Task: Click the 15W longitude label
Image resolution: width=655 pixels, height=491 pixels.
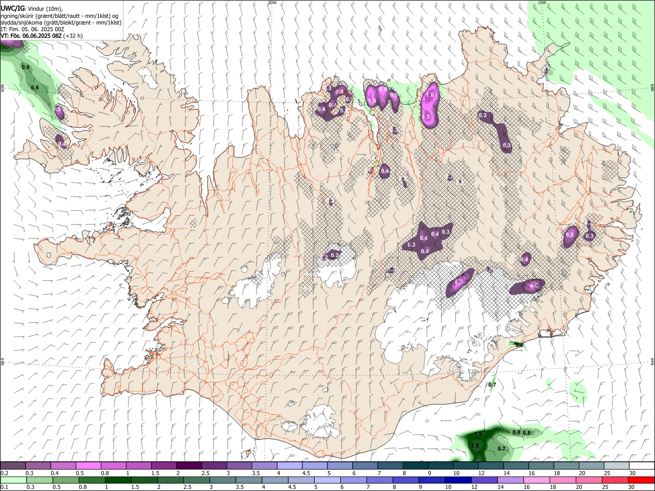Action: 542,3
